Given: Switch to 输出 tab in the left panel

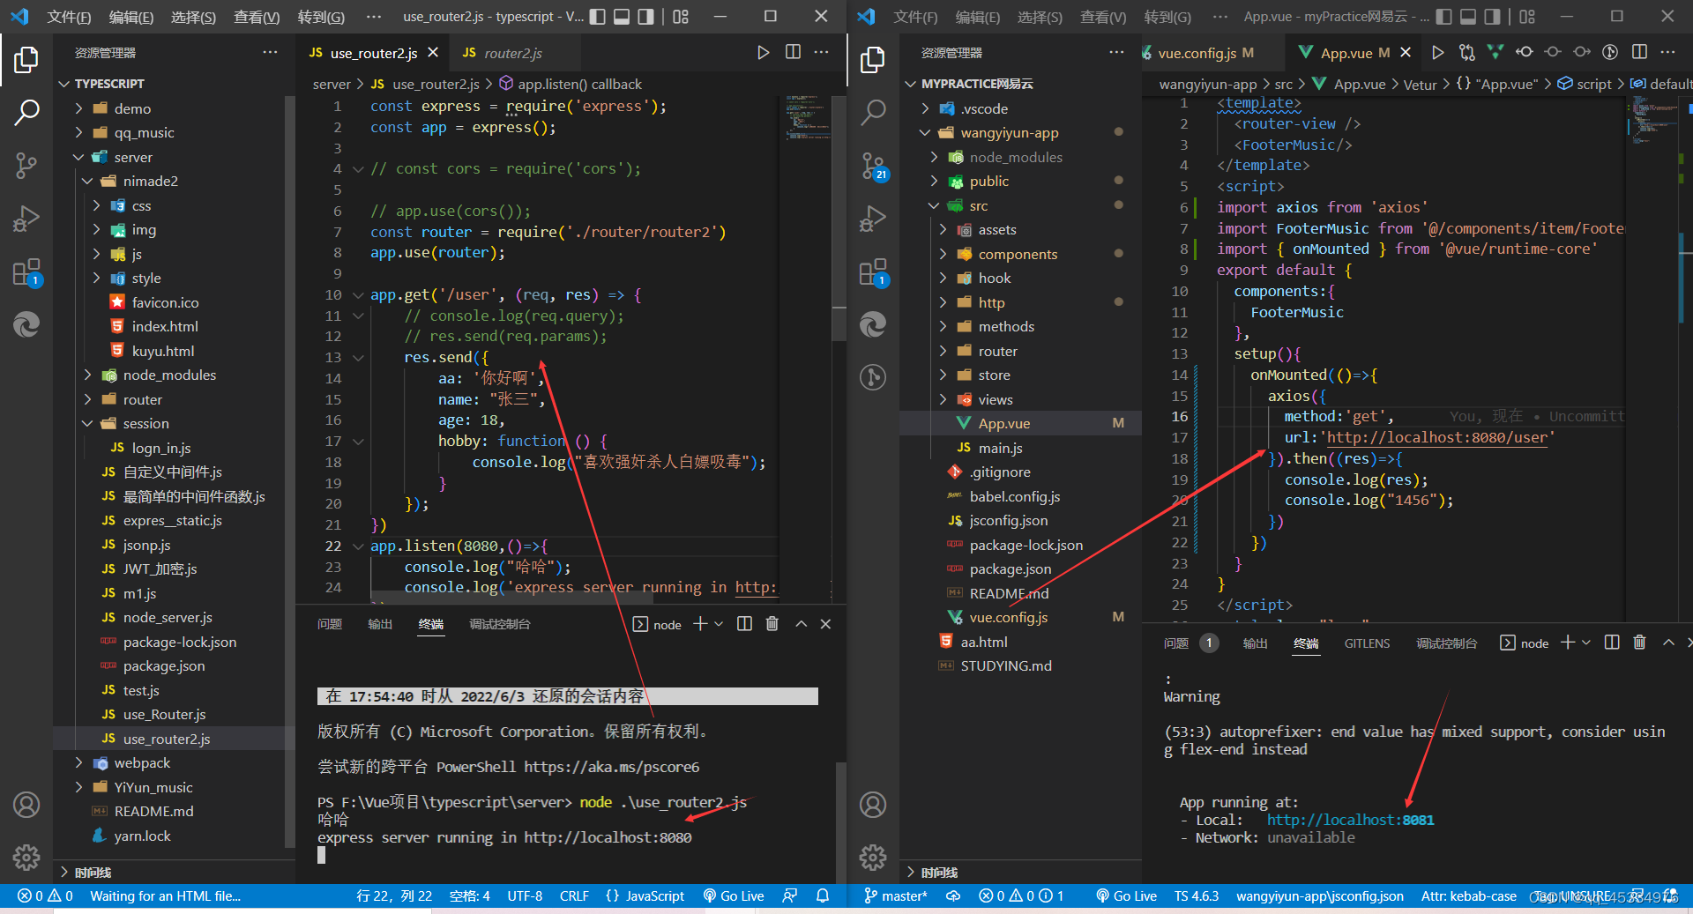Looking at the screenshot, I should click(x=380, y=624).
